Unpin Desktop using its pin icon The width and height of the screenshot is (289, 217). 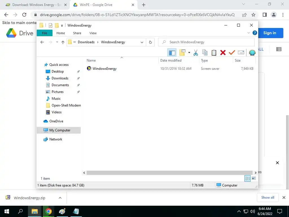(78, 71)
